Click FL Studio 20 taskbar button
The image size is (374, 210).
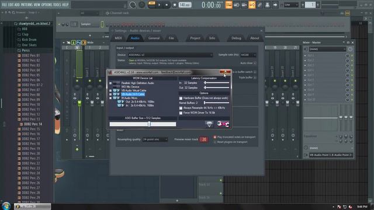click(x=32, y=206)
